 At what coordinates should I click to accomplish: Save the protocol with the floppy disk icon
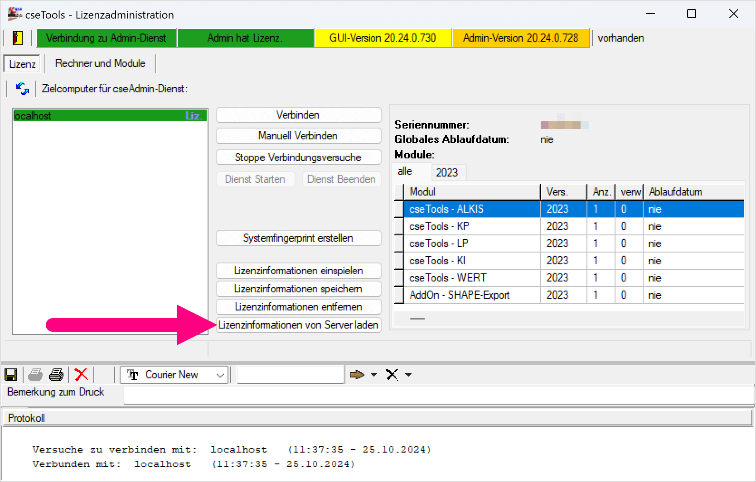pyautogui.click(x=11, y=375)
